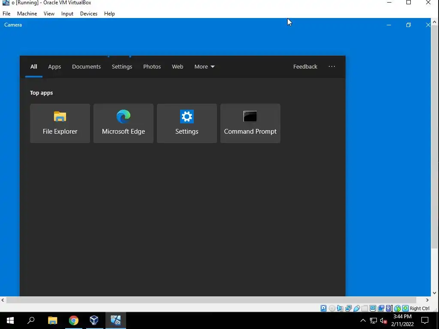Screen dimensions: 439x329
Task: Open the VirtualBox Devices menu
Action: point(89,13)
